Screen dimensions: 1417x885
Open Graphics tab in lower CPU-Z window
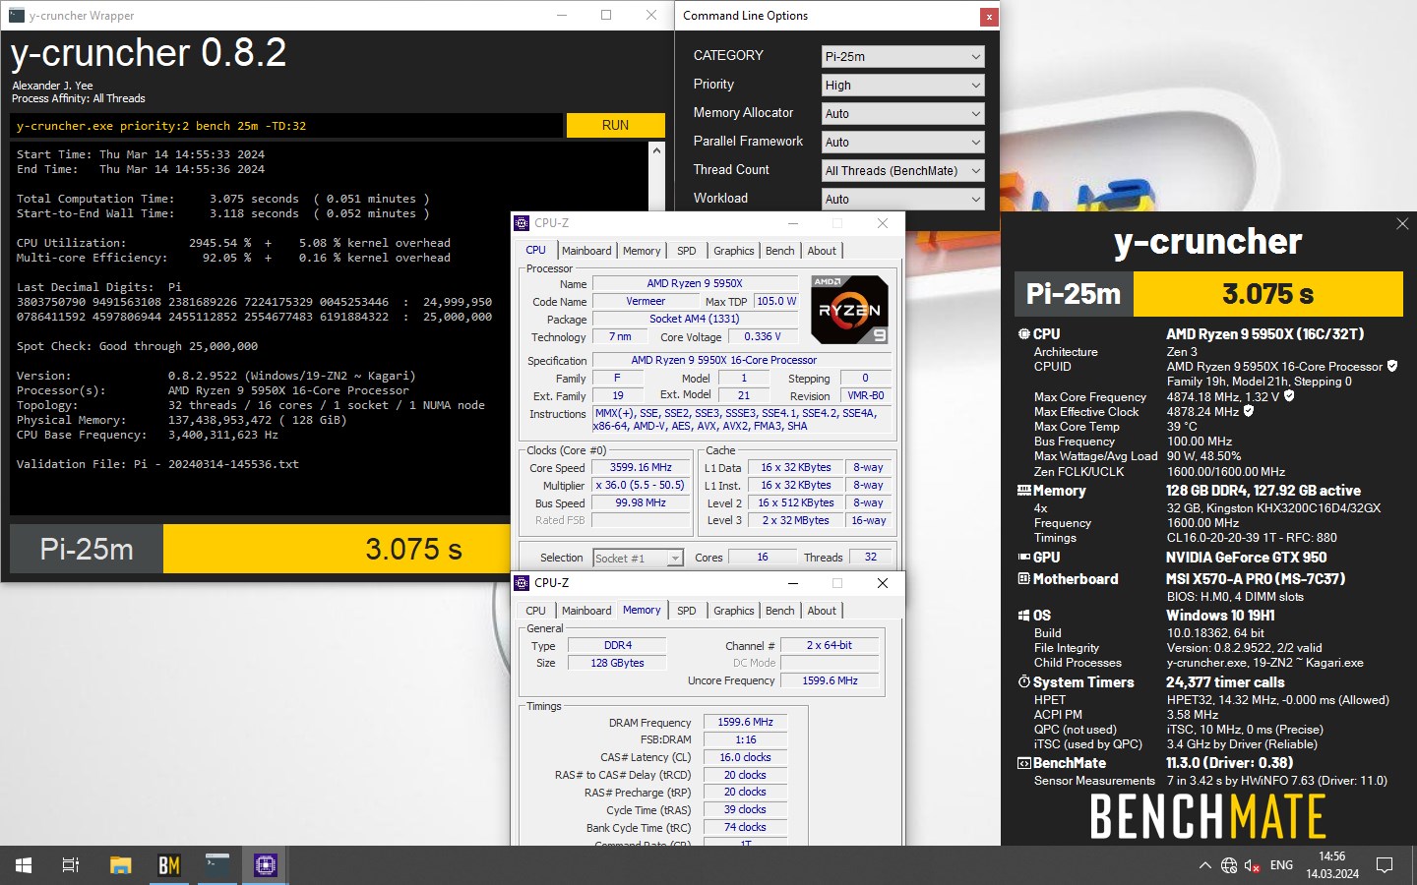click(x=734, y=611)
